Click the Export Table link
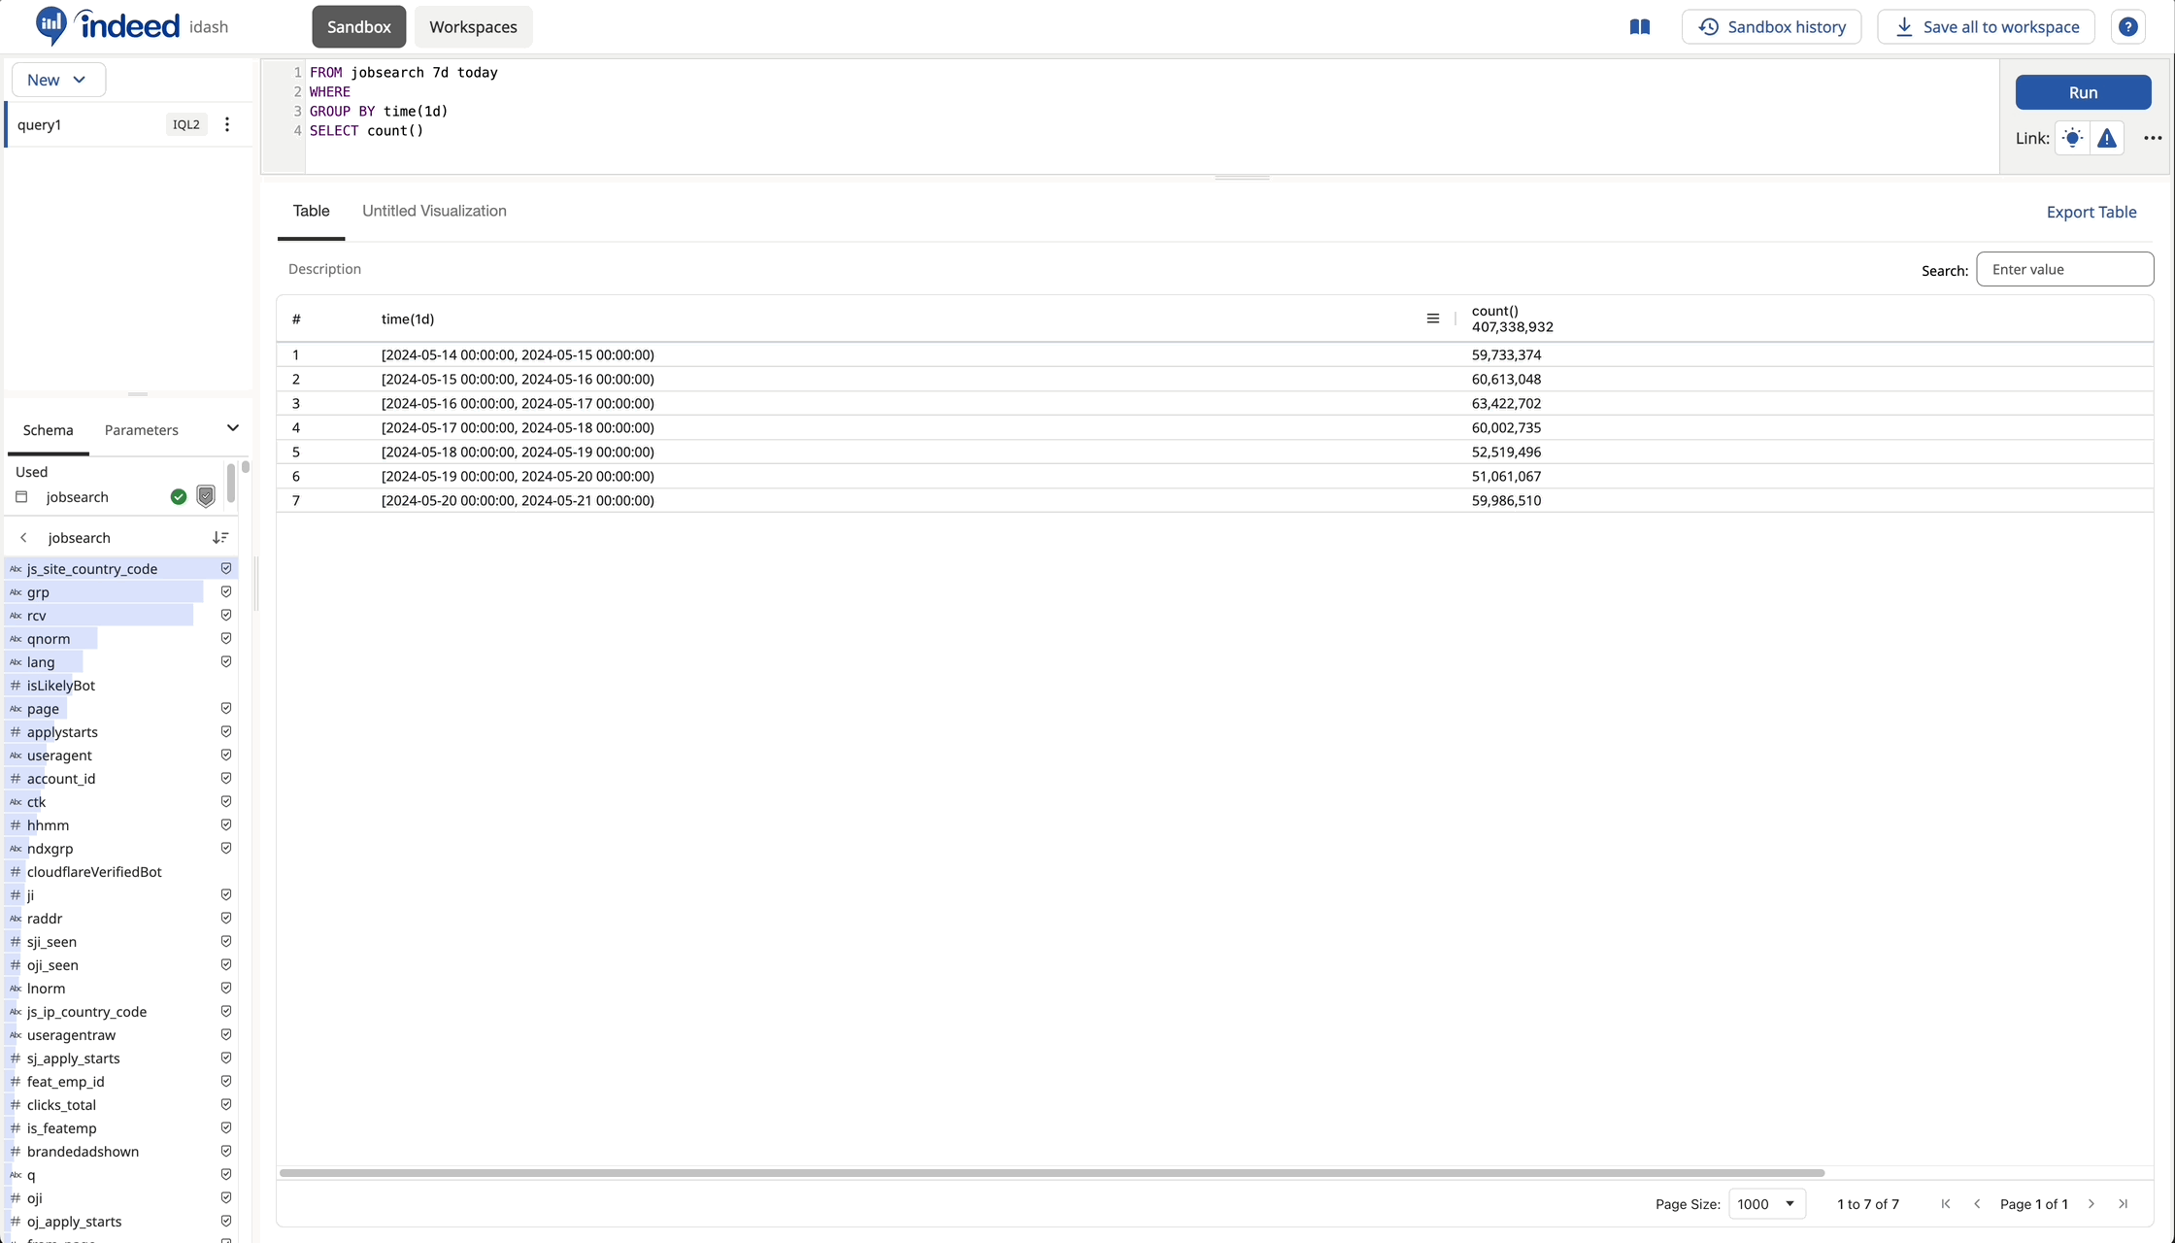Screen dimensions: 2175x1243 pyautogui.click(x=2091, y=212)
